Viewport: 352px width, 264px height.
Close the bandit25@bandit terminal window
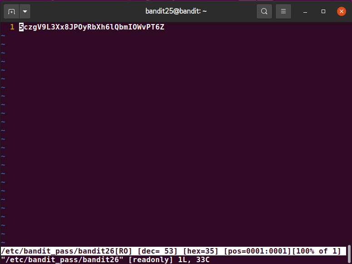point(342,11)
